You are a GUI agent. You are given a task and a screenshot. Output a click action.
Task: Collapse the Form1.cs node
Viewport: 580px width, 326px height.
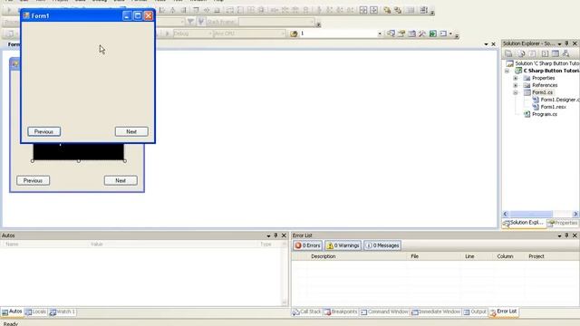click(x=516, y=92)
